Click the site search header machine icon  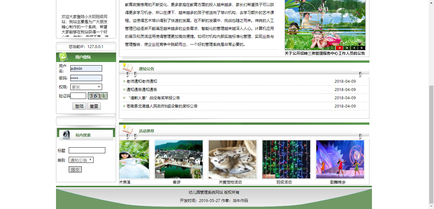tap(66, 135)
